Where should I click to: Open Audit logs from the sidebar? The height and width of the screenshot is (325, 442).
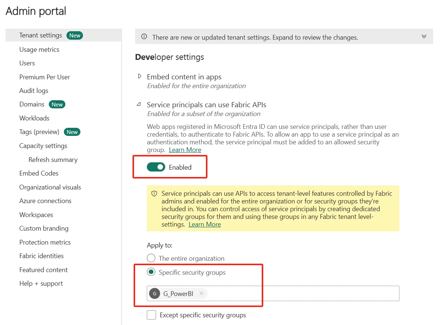pyautogui.click(x=34, y=90)
